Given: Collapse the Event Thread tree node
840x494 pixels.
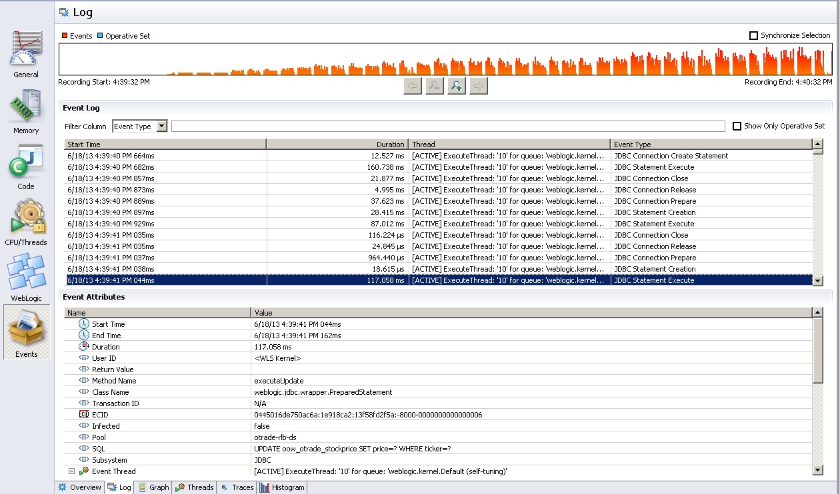Looking at the screenshot, I should pyautogui.click(x=71, y=471).
